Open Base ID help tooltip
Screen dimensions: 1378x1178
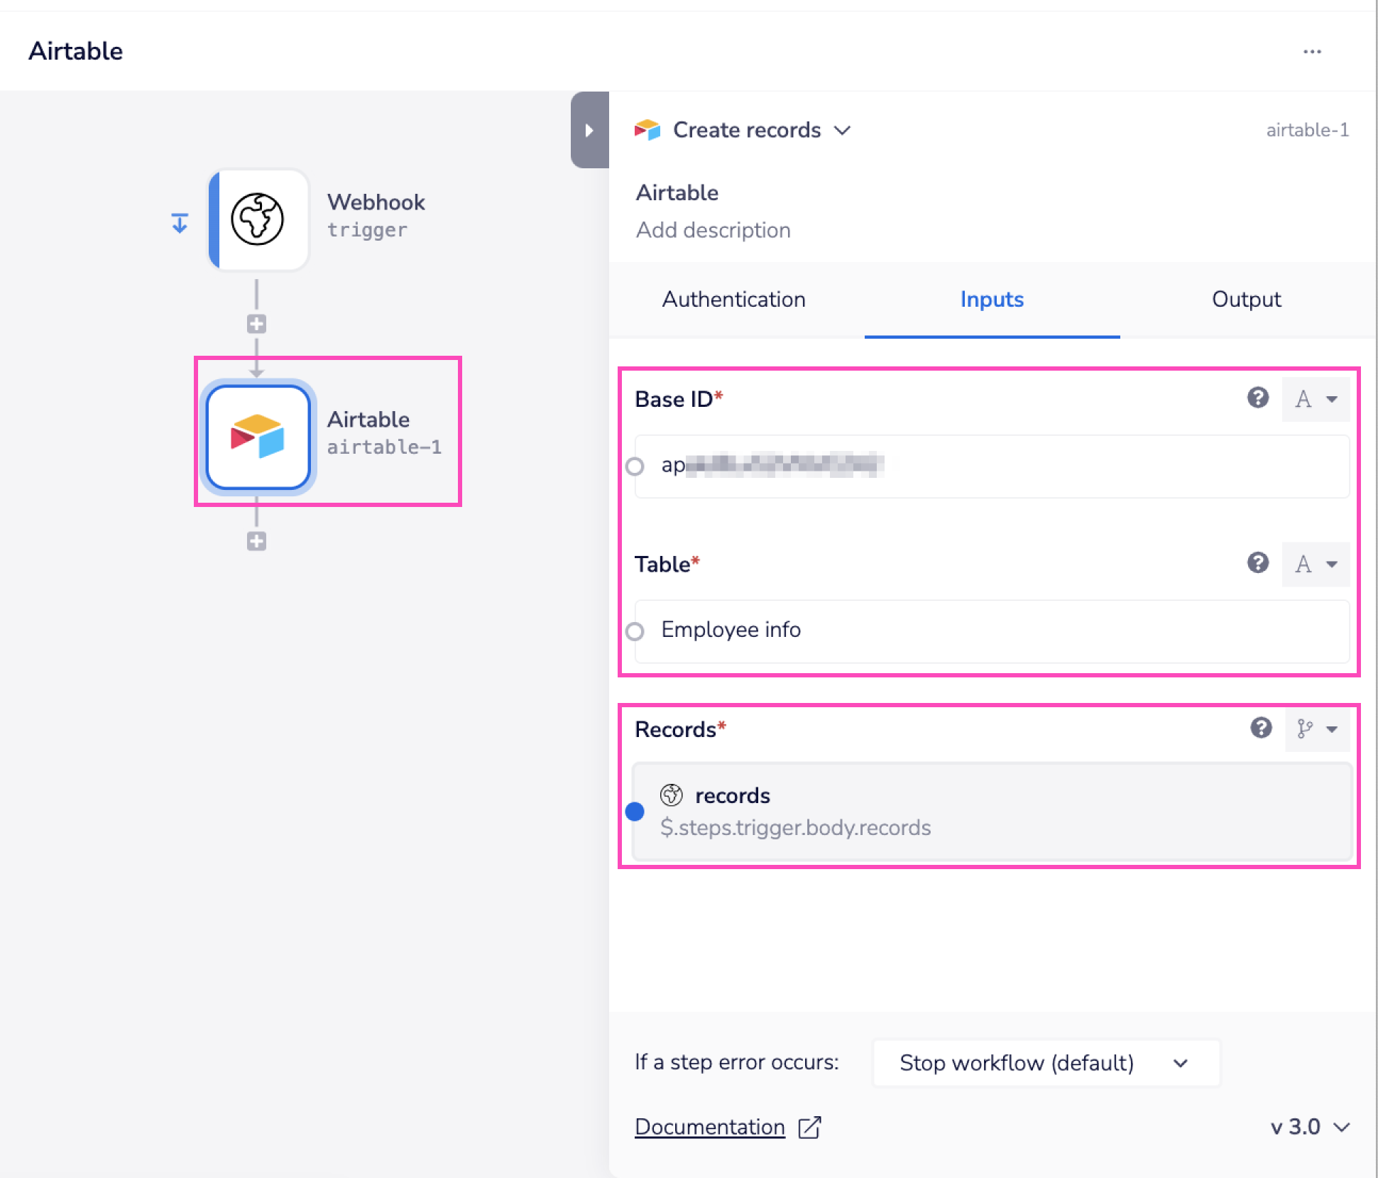1258,398
